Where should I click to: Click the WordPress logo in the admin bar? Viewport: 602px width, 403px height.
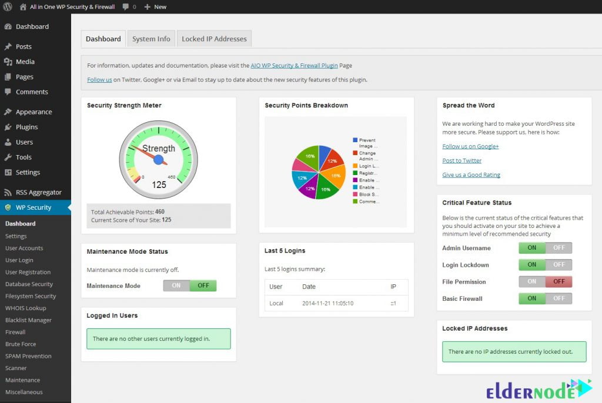coord(6,6)
